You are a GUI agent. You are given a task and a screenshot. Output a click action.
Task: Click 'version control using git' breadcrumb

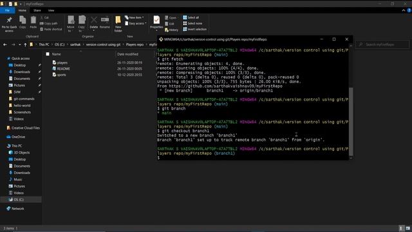pyautogui.click(x=103, y=44)
